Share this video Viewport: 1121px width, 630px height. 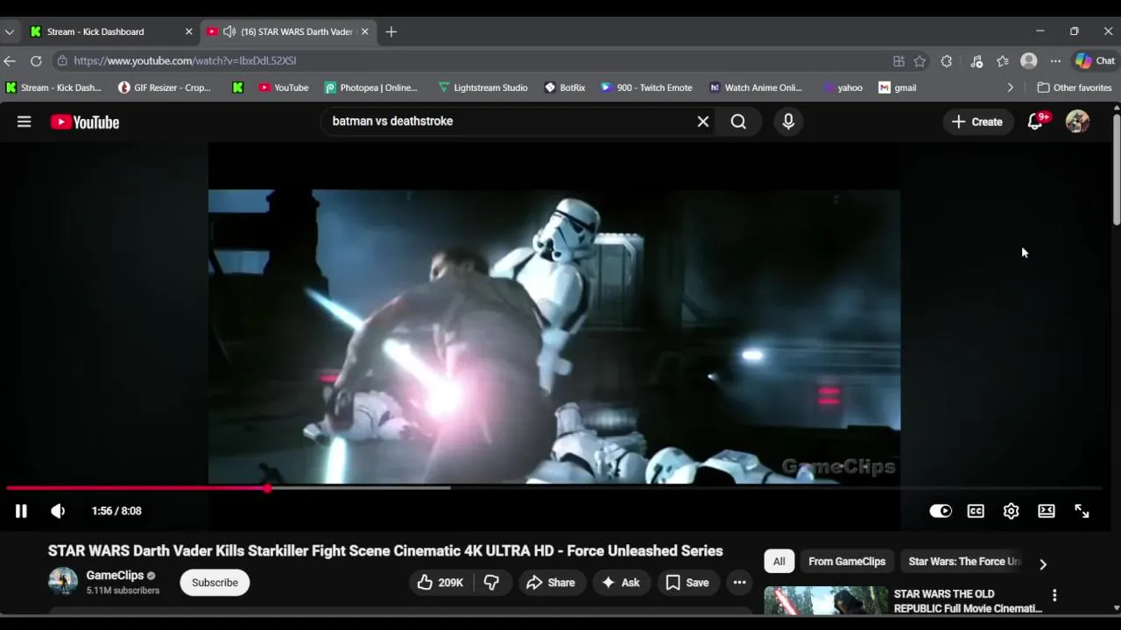tap(551, 583)
